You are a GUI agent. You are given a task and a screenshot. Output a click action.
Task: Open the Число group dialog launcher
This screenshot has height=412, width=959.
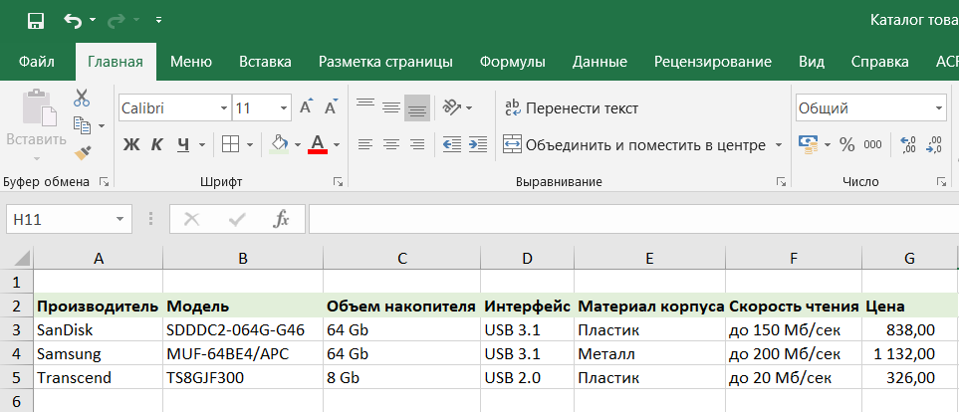pos(940,181)
